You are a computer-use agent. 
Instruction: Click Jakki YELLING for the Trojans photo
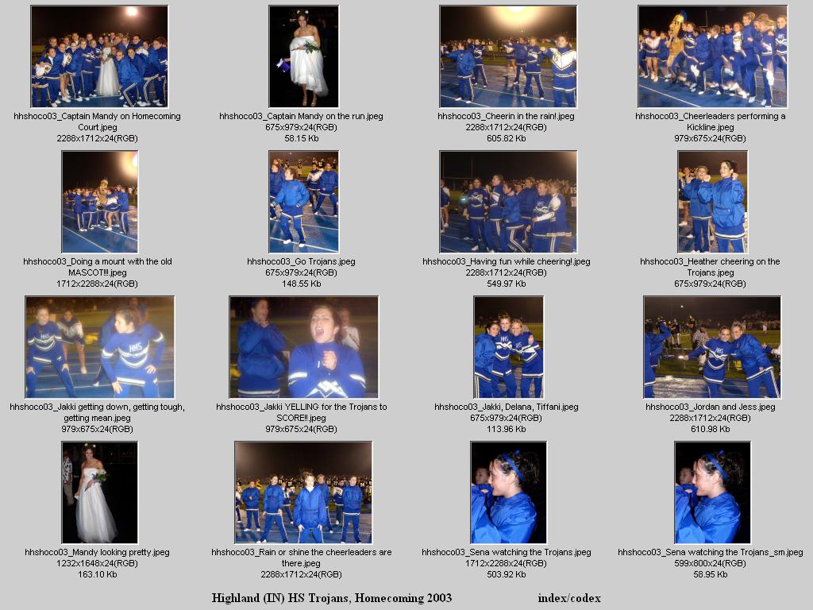303,347
